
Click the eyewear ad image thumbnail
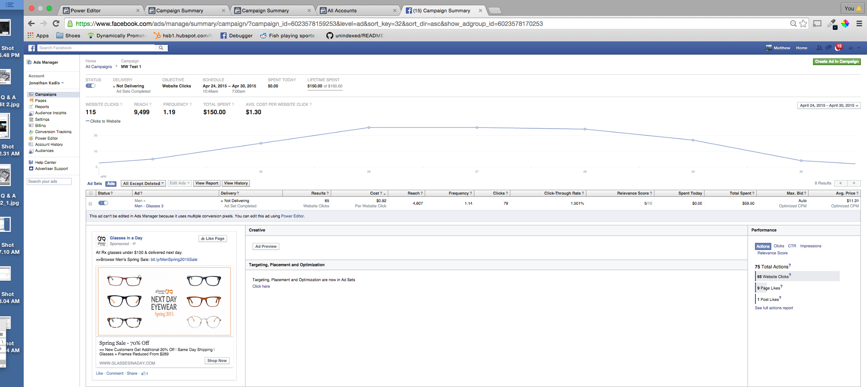164,301
